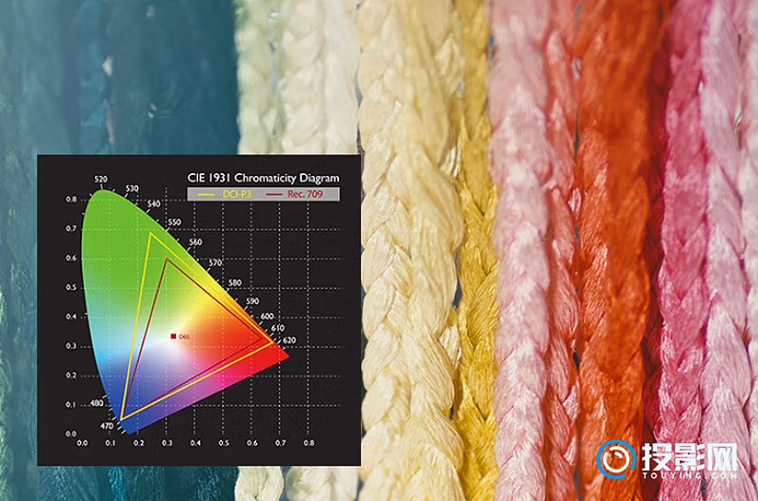Click the 470 wavelength label
Screen dimensions: 758x501
pyautogui.click(x=106, y=428)
